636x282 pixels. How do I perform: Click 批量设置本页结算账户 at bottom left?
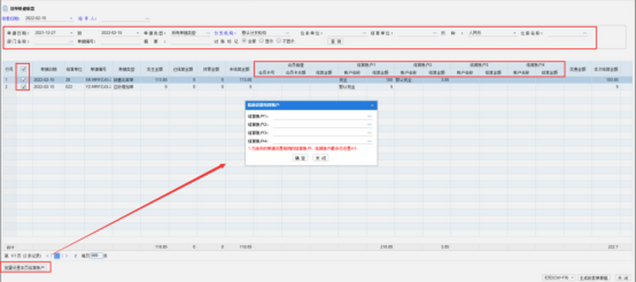pos(24,269)
